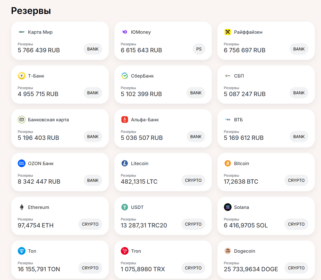Select the Dogecoin coin icon

(x=228, y=251)
